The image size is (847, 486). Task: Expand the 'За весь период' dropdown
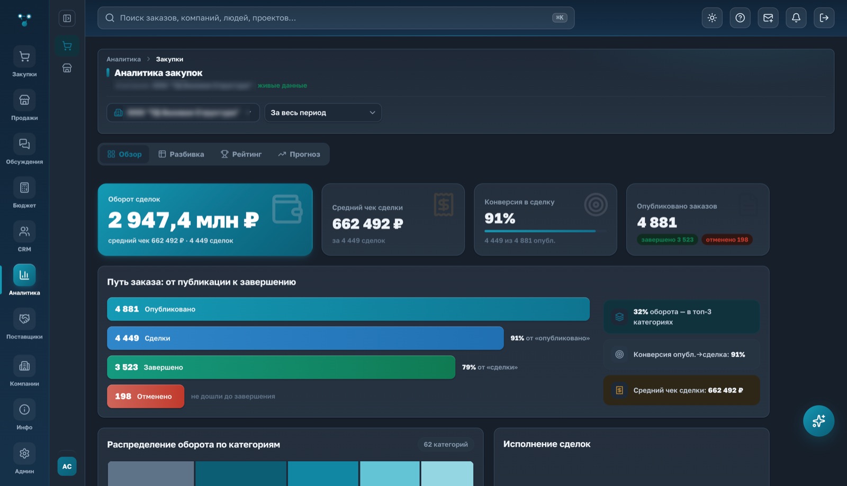[323, 113]
